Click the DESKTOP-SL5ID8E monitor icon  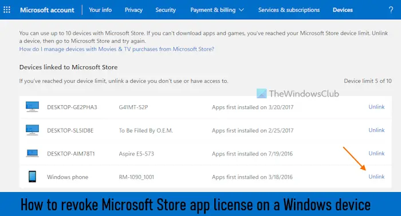pyautogui.click(x=32, y=130)
